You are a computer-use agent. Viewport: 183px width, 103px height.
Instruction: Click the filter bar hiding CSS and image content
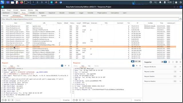(x=90, y=19)
